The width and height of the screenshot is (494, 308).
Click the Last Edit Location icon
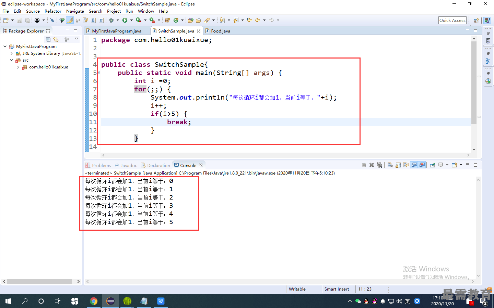(249, 20)
